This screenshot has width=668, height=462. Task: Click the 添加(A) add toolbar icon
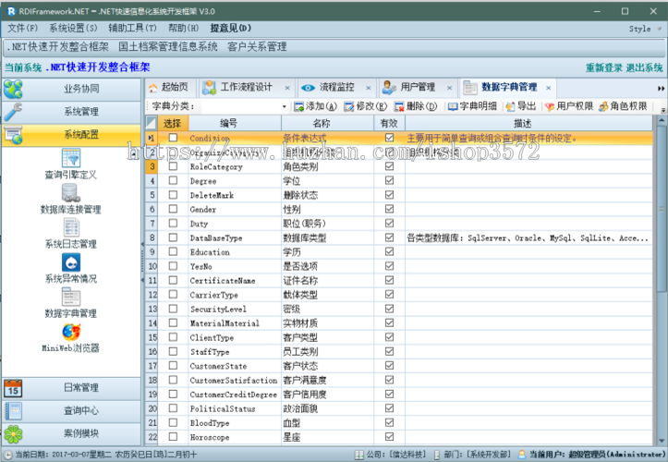click(x=298, y=106)
